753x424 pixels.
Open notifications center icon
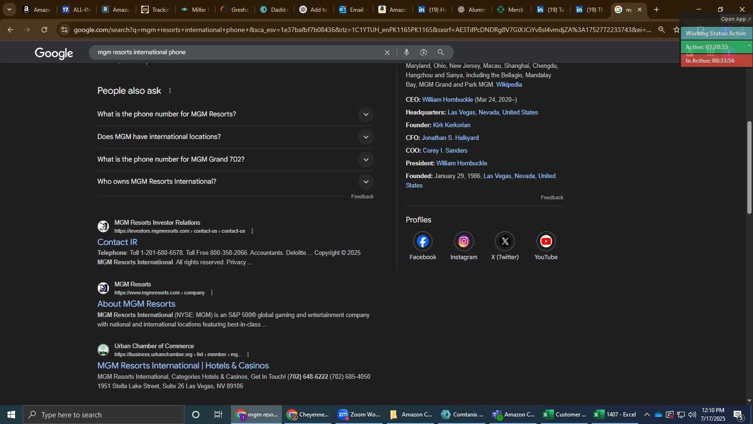pos(738,415)
